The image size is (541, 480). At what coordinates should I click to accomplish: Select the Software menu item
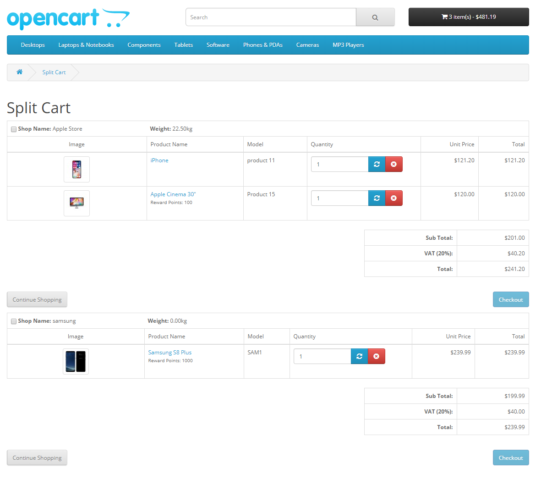click(218, 45)
